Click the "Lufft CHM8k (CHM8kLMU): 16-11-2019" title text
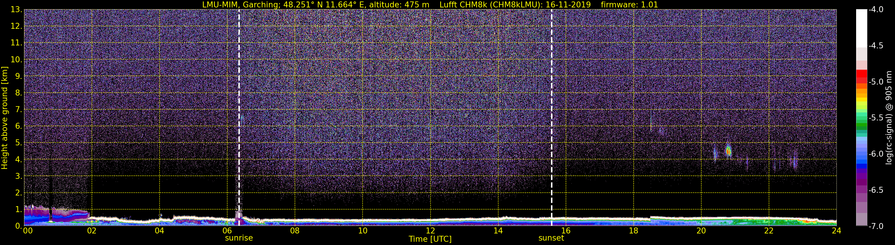Screen dimensions: 895x245 coord(515,5)
